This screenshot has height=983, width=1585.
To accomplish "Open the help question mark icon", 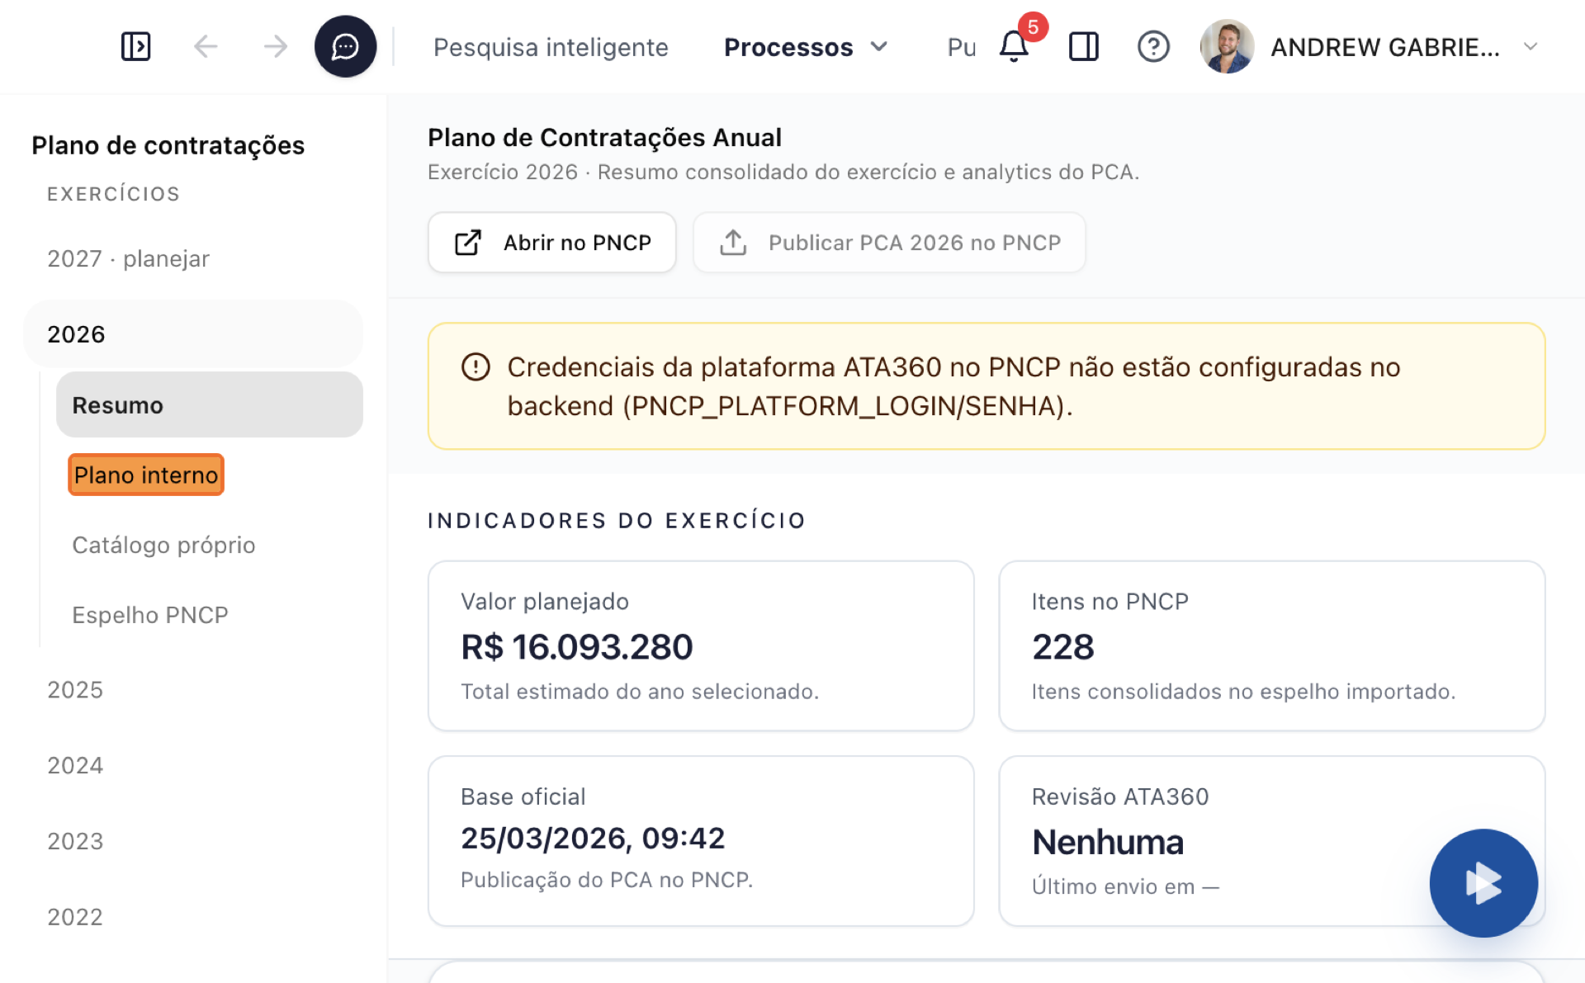I will (1153, 46).
